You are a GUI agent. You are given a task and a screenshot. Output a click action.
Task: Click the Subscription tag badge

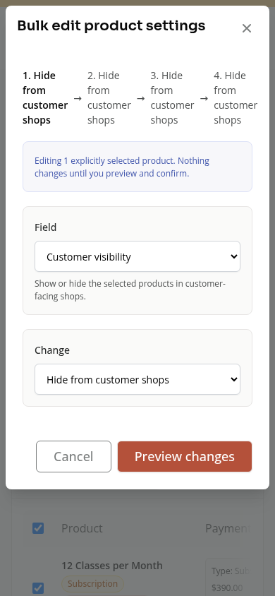pos(92,583)
